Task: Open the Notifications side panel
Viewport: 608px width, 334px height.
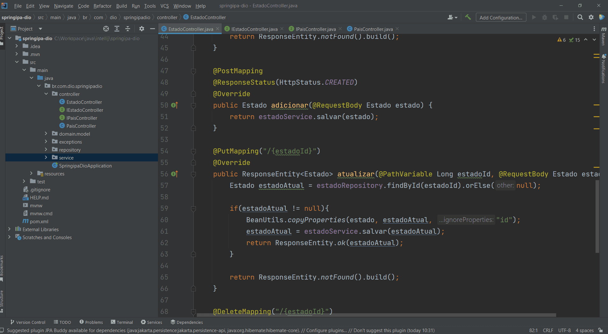Action: (604, 69)
